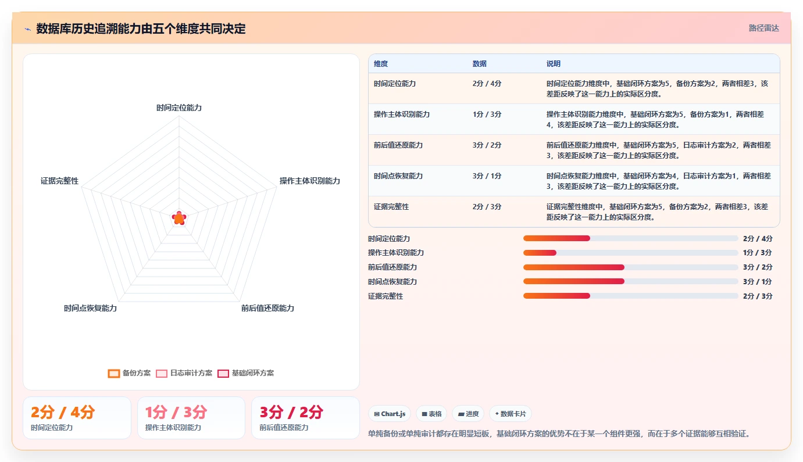Click radar axis label 时间点恢复能力
This screenshot has height=462, width=803.
[x=90, y=308]
